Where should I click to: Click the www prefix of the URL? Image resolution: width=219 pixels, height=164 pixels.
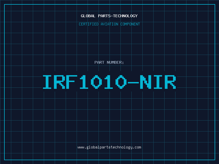[x=81, y=147]
